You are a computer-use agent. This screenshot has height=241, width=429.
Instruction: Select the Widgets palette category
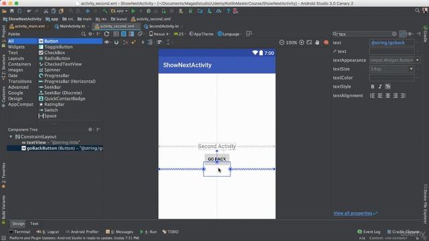click(16, 47)
